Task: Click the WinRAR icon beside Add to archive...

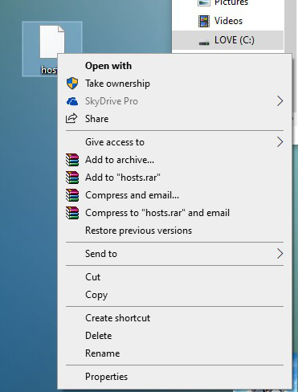Action: 72,160
